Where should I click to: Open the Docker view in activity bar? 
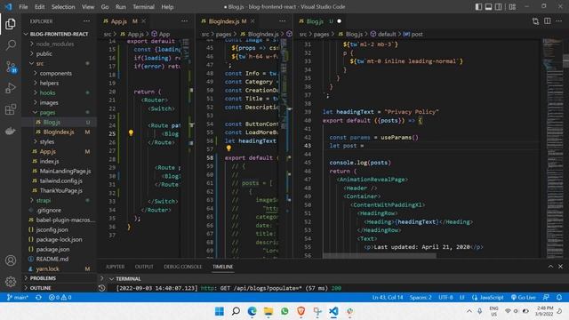pos(11,131)
